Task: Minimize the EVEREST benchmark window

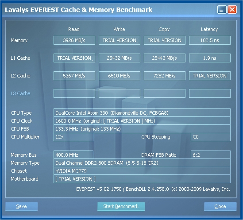Action: 222,10
